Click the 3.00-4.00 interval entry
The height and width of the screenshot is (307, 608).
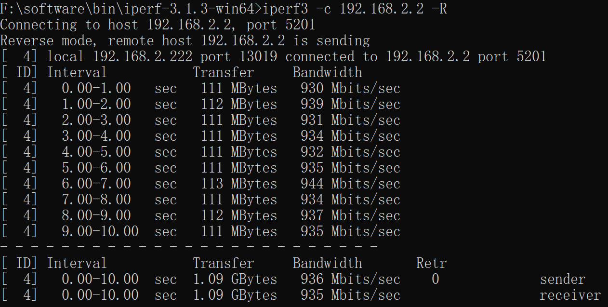tap(96, 136)
